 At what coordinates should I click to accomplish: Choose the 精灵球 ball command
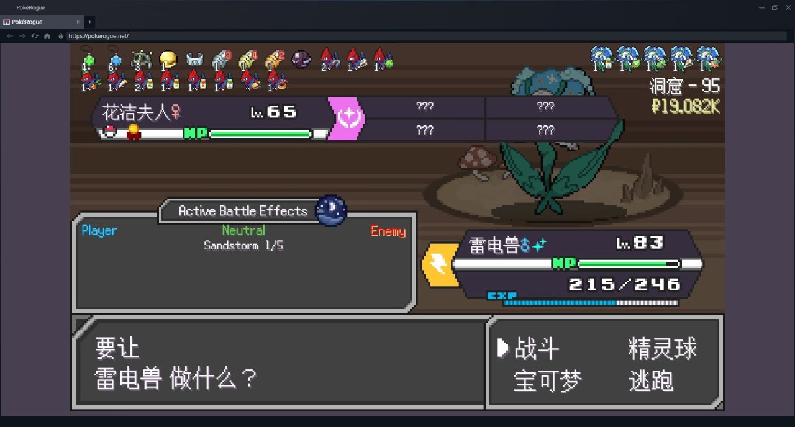pyautogui.click(x=662, y=349)
